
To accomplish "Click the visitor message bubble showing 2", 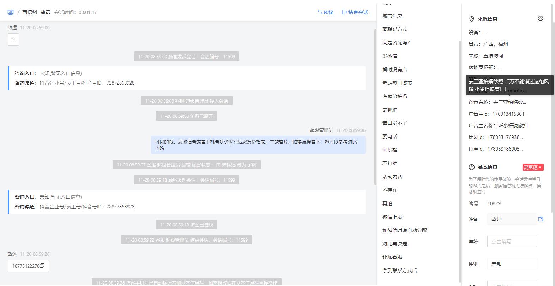I will click(x=13, y=39).
